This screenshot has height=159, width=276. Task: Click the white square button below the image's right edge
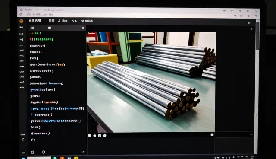212,135
